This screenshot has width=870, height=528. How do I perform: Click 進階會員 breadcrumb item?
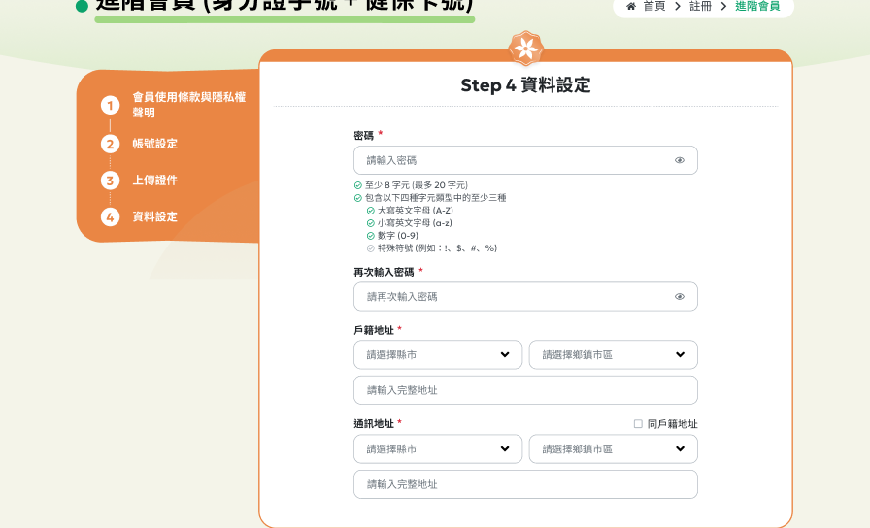pos(756,6)
